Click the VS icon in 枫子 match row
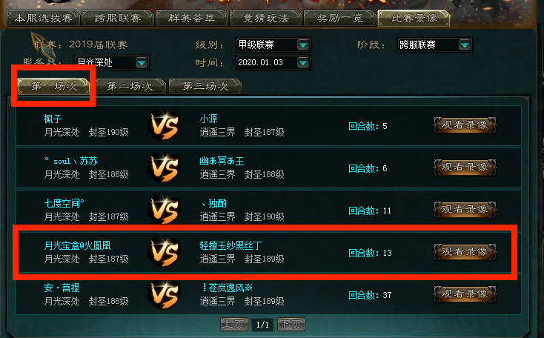Image resolution: width=544 pixels, height=338 pixels. pos(165,125)
